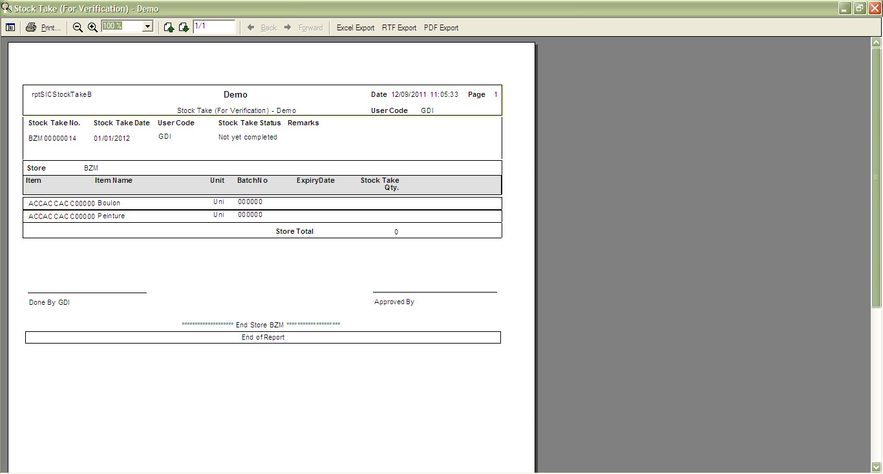
Task: Click the title bar application icon
Action: tap(7, 8)
